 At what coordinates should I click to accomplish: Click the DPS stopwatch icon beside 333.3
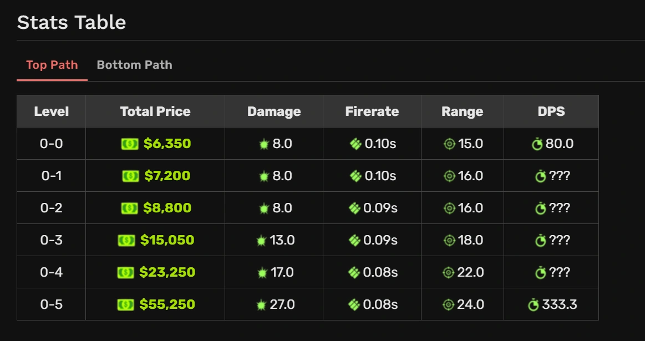pos(534,305)
